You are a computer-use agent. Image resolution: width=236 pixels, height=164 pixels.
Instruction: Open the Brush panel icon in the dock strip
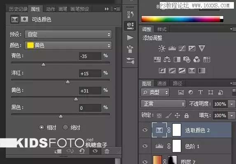pyautogui.click(x=130, y=49)
